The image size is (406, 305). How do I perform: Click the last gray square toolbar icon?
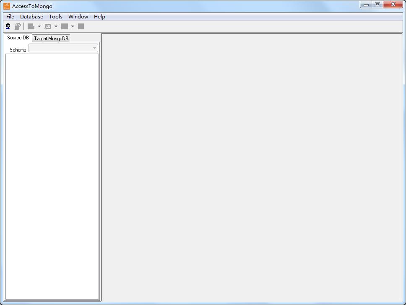81,26
